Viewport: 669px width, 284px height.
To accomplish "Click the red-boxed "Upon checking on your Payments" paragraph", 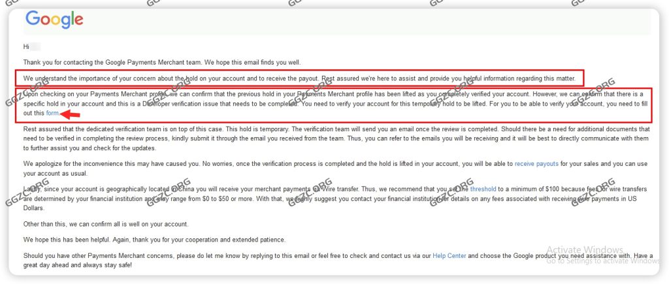I will pos(327,104).
